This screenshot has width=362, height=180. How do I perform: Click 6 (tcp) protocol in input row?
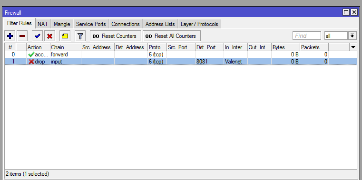157,62
